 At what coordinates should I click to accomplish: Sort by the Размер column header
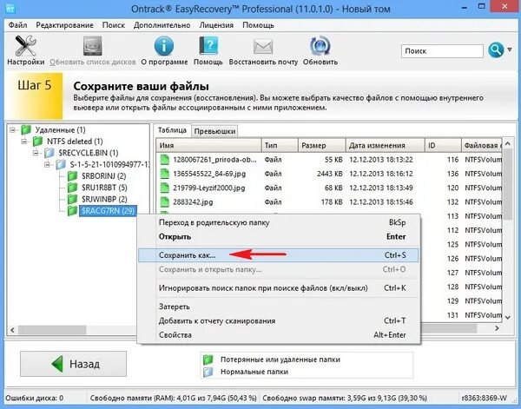tap(322, 146)
